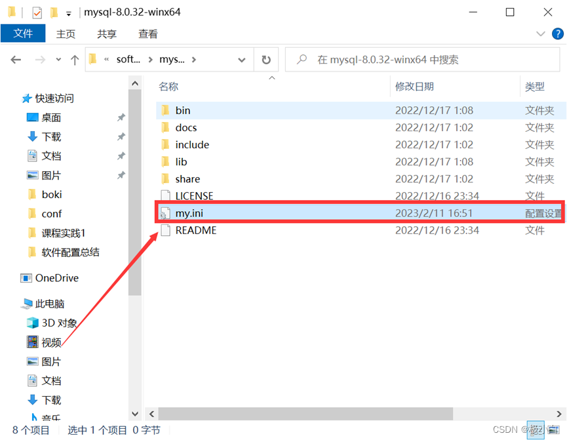Click the pin icon beside 桌面
This screenshot has width=567, height=440.
pyautogui.click(x=121, y=117)
